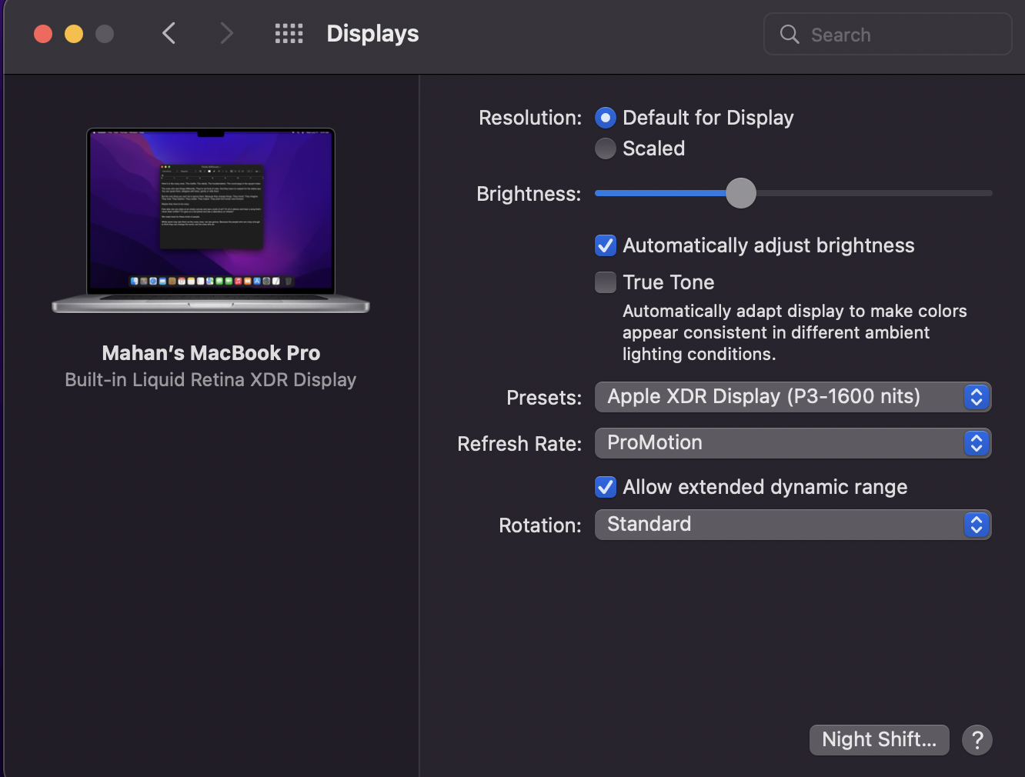Open help with question mark button
The width and height of the screenshot is (1025, 777).
[x=977, y=740]
